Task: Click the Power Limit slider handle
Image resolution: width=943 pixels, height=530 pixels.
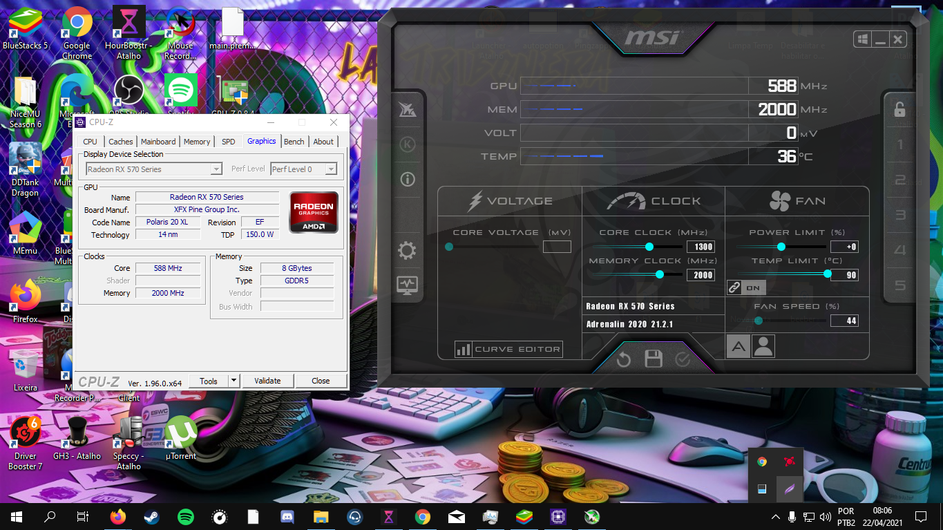Action: click(x=781, y=247)
